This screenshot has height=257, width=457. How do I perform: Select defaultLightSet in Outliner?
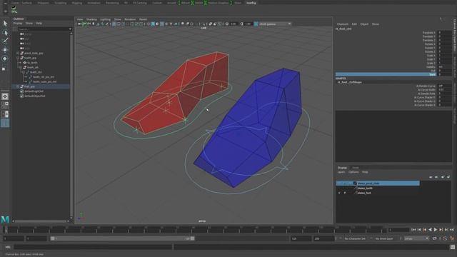pyautogui.click(x=34, y=91)
